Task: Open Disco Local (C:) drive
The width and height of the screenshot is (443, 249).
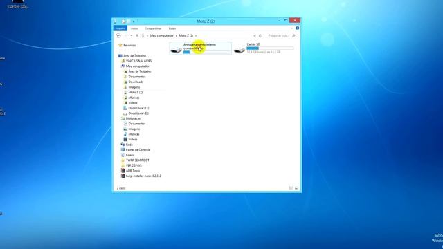Action: coord(138,108)
